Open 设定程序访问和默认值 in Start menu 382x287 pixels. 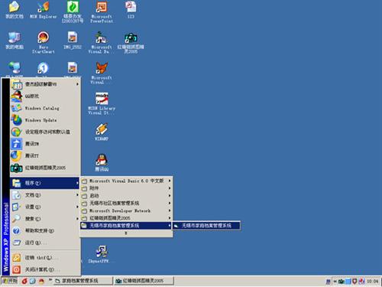45,132
